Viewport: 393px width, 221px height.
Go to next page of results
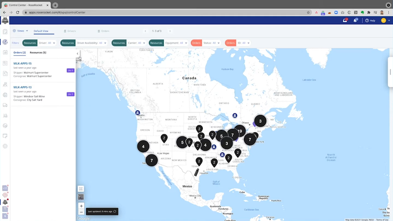[170, 31]
